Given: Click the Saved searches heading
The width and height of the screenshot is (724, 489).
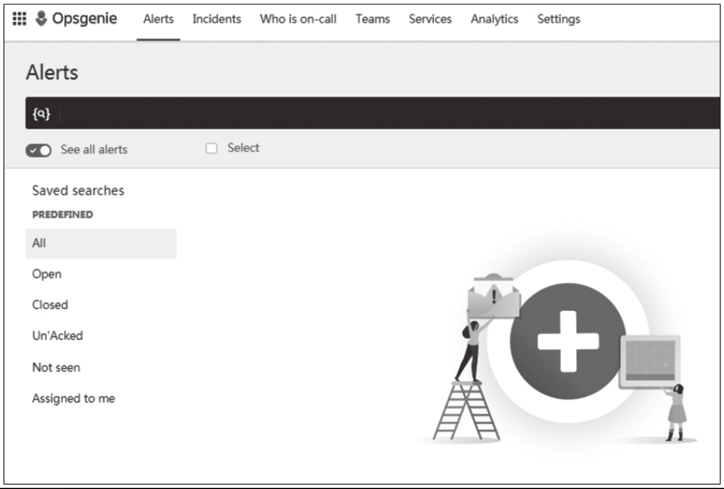Looking at the screenshot, I should (78, 190).
